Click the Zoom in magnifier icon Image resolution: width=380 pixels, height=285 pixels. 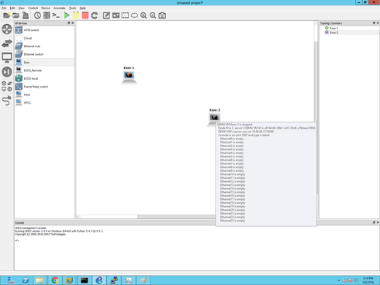pos(143,15)
